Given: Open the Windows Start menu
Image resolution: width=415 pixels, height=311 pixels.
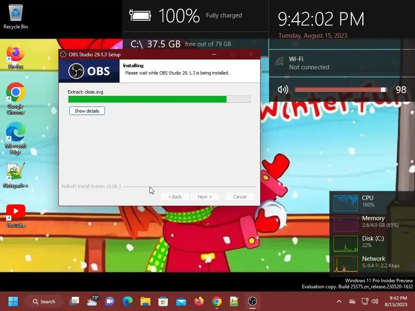Looking at the screenshot, I should [x=13, y=301].
